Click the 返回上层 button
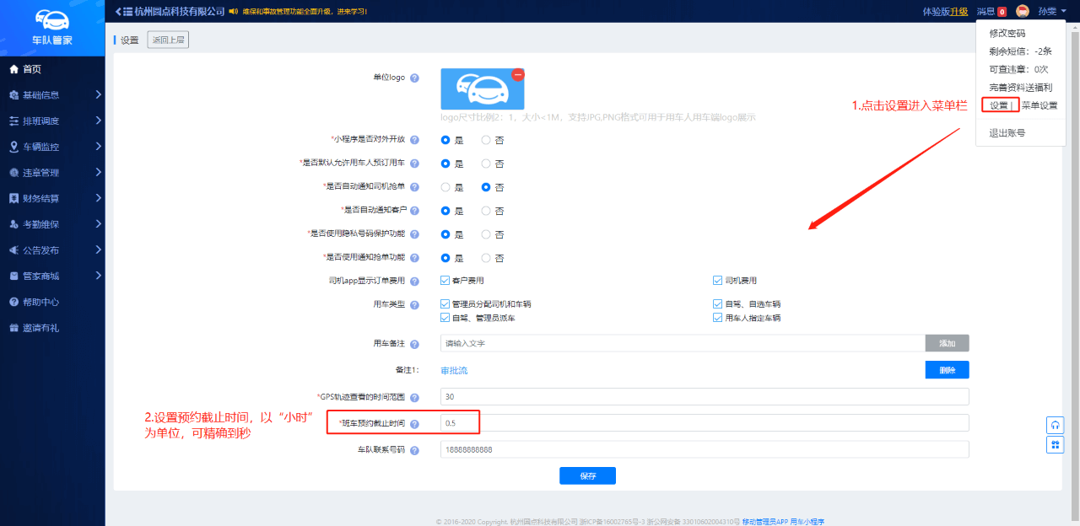Viewport: 1080px width, 526px height. pyautogui.click(x=169, y=40)
